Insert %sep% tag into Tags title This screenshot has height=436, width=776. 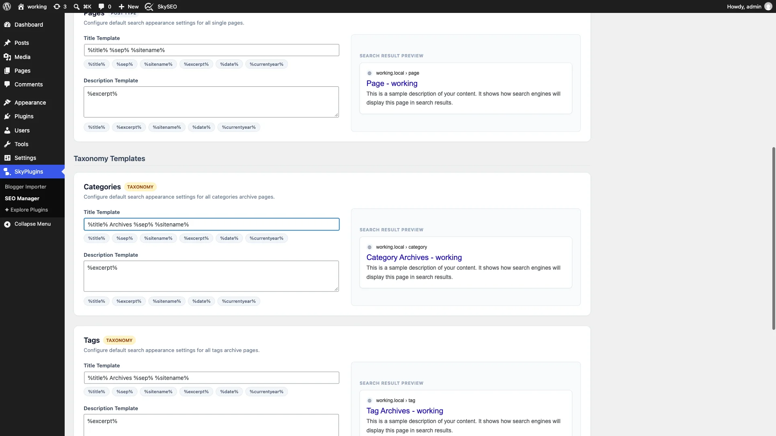[x=124, y=392]
